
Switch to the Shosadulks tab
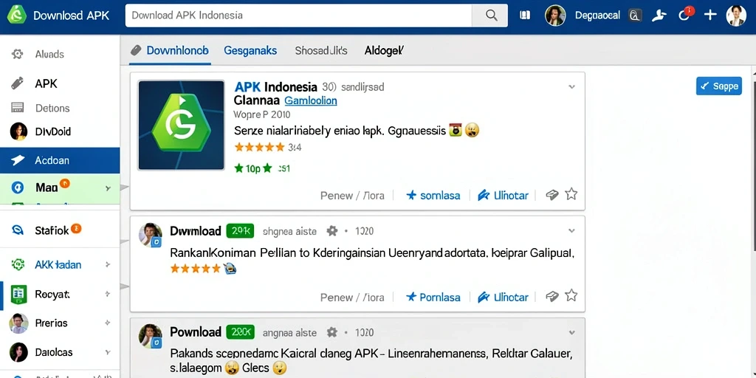point(321,50)
